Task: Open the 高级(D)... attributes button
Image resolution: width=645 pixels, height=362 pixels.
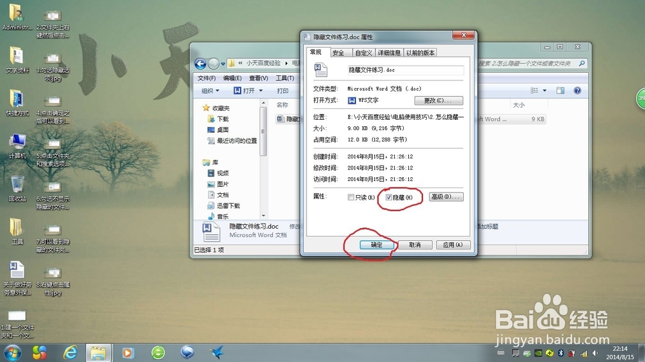Action: pyautogui.click(x=446, y=197)
